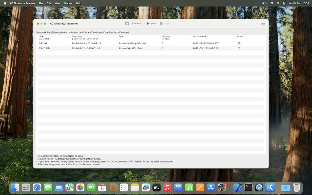
Task: Click the XC Simulator Scanner icon in the Dock
Action: click(x=270, y=187)
